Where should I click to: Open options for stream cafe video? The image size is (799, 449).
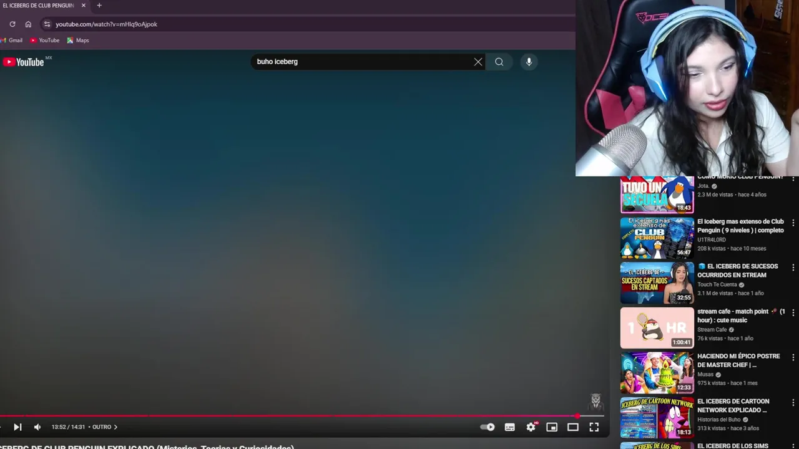pos(793,312)
